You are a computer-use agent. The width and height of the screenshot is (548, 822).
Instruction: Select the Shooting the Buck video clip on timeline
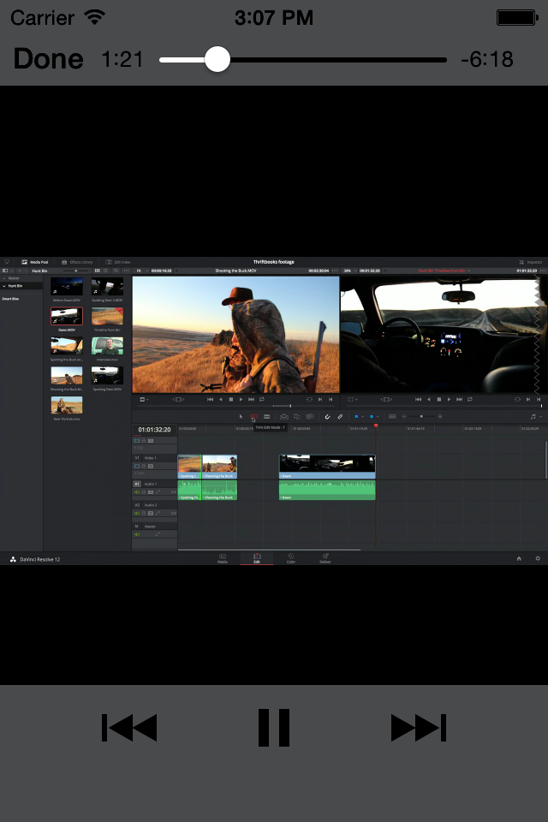click(x=220, y=467)
